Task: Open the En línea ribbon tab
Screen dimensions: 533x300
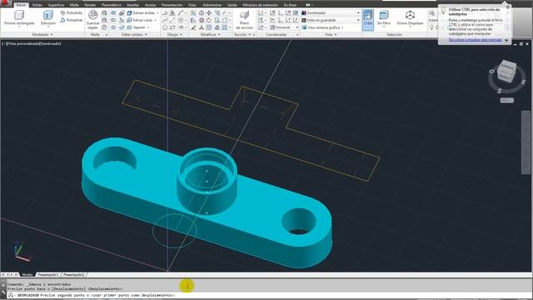Action: pos(290,5)
